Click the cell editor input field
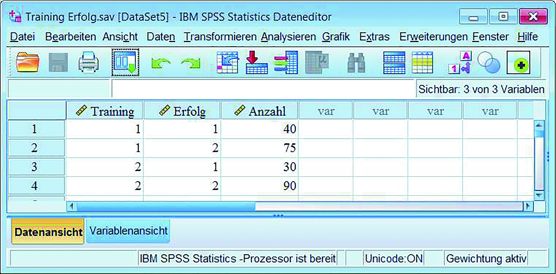The height and width of the screenshot is (274, 556). [263, 89]
